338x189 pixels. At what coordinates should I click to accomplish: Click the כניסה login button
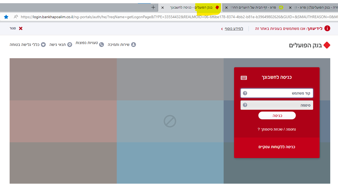click(277, 116)
